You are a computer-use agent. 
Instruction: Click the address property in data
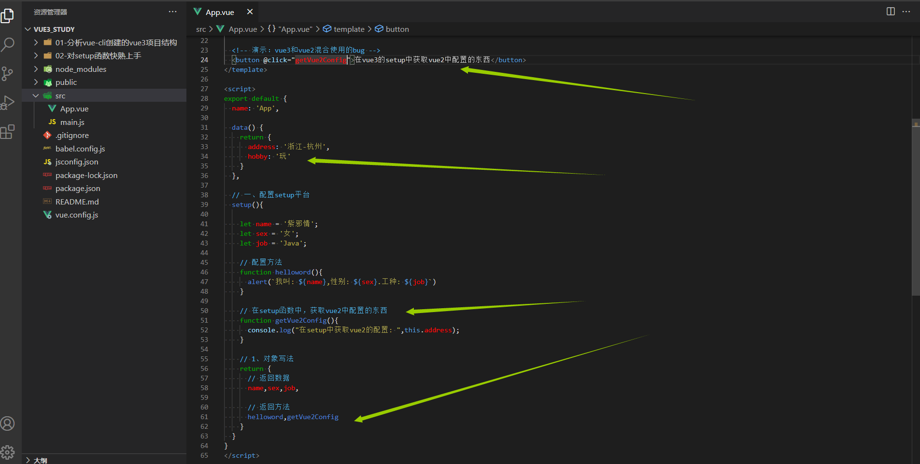click(261, 147)
